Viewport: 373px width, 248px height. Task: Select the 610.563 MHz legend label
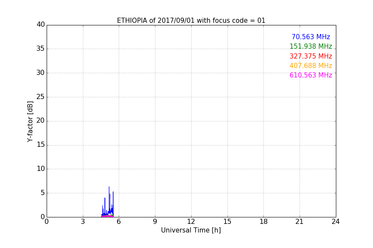pos(311,75)
